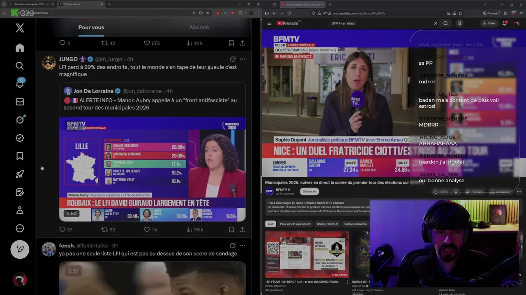The width and height of the screenshot is (526, 295).
Task: Open the BFMTV channel avatar
Action: (269, 191)
